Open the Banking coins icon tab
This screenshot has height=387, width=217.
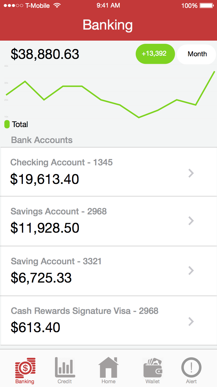[x=25, y=367]
